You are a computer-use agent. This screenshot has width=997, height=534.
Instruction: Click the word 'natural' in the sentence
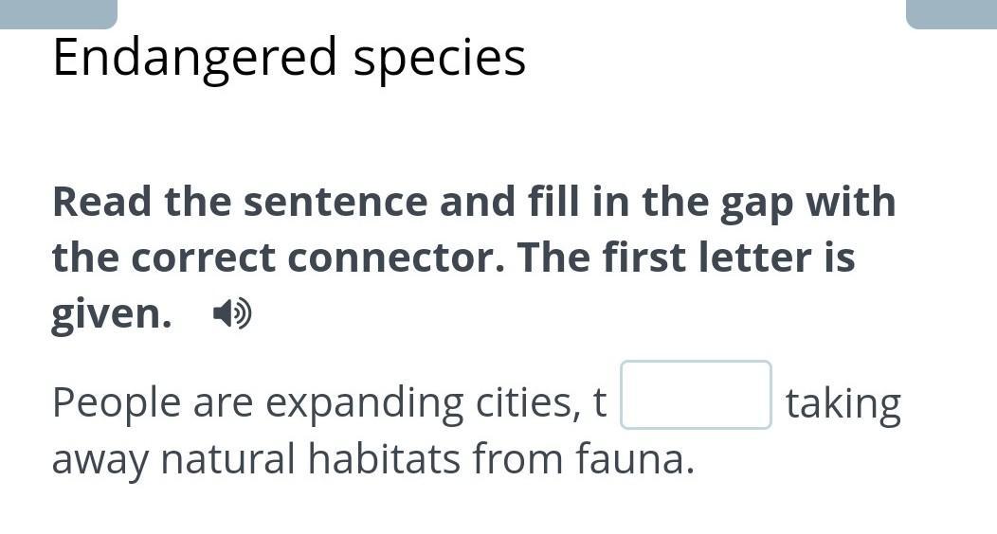[x=228, y=459]
